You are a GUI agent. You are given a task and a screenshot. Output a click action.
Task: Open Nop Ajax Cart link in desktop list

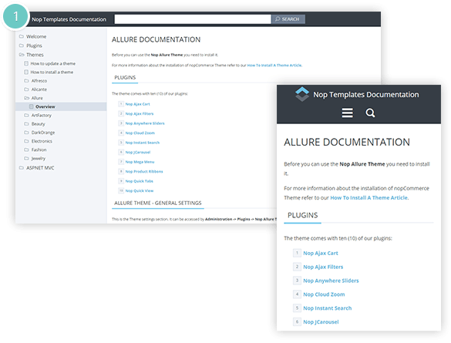137,104
